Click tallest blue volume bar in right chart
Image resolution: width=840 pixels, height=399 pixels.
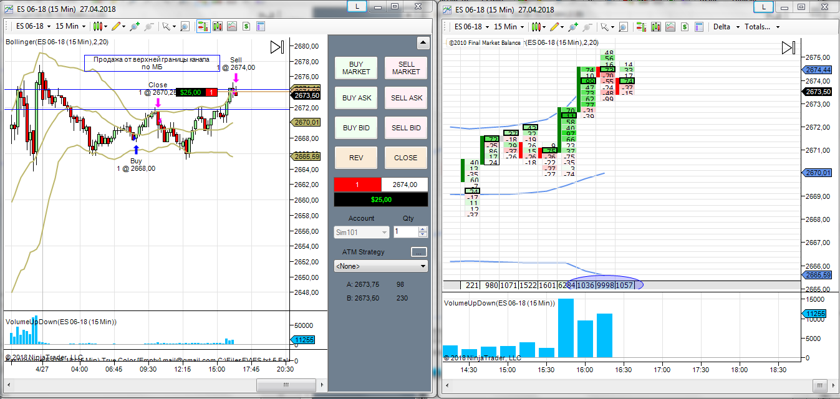pos(566,329)
